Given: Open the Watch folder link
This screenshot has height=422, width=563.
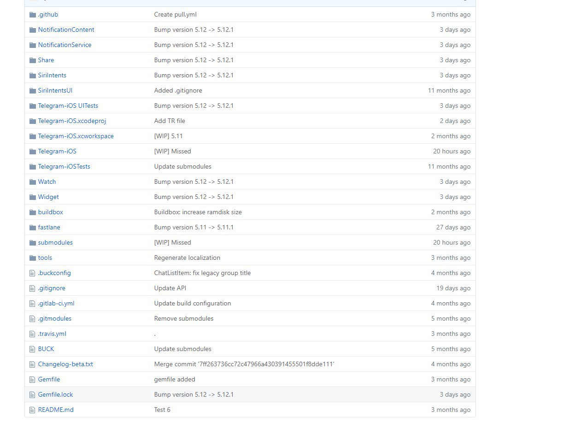Looking at the screenshot, I should pos(47,182).
